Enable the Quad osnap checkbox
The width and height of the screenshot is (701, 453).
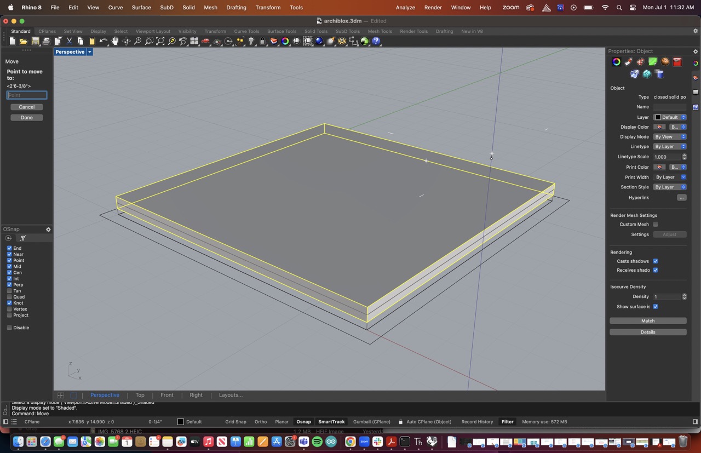click(x=9, y=297)
